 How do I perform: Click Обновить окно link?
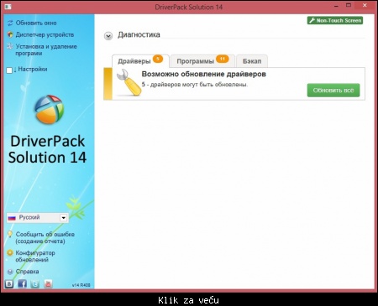[x=36, y=23]
